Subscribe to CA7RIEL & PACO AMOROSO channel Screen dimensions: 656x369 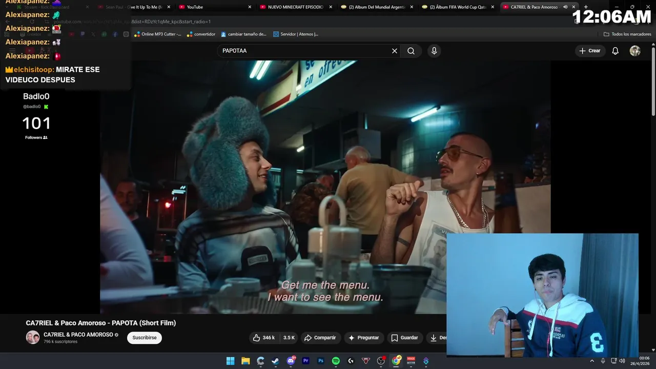point(145,338)
